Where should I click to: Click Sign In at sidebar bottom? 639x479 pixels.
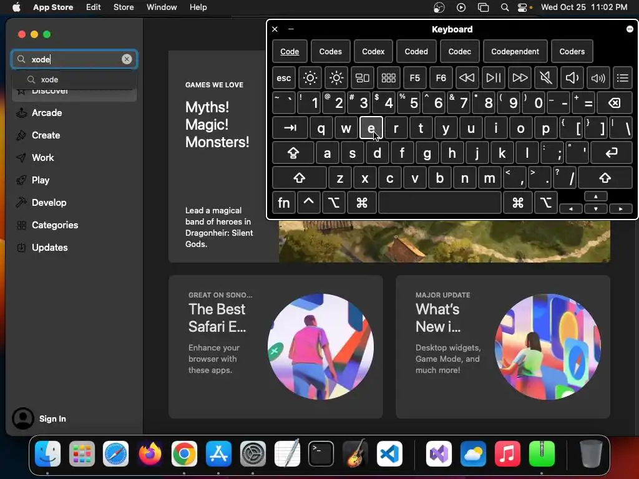click(39, 419)
